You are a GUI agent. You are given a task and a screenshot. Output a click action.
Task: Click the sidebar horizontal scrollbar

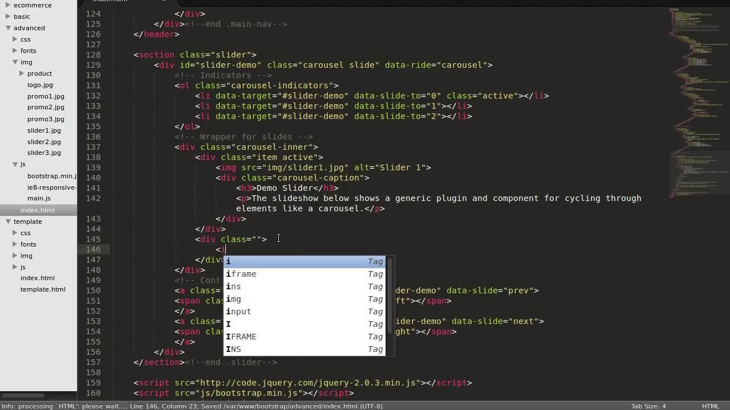coord(23,395)
